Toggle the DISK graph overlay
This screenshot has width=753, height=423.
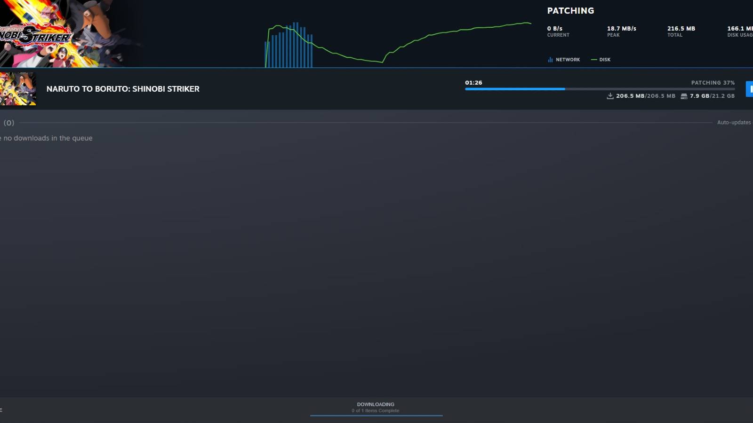point(601,59)
